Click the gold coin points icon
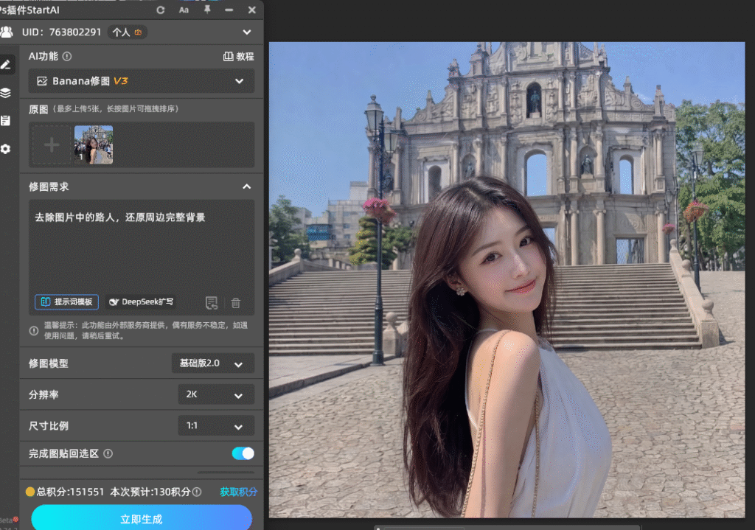755x530 pixels. [29, 492]
